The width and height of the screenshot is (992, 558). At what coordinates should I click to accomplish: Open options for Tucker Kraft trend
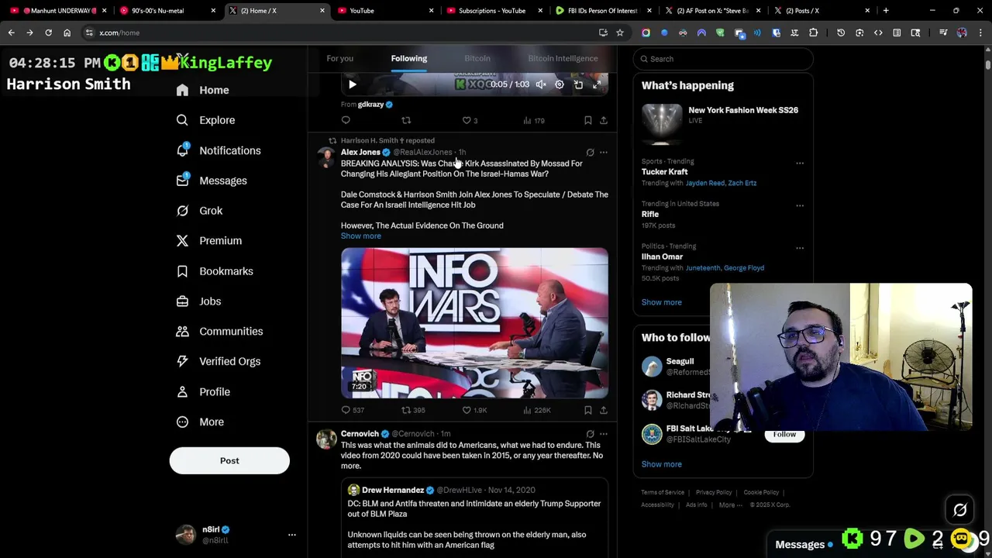(800, 164)
